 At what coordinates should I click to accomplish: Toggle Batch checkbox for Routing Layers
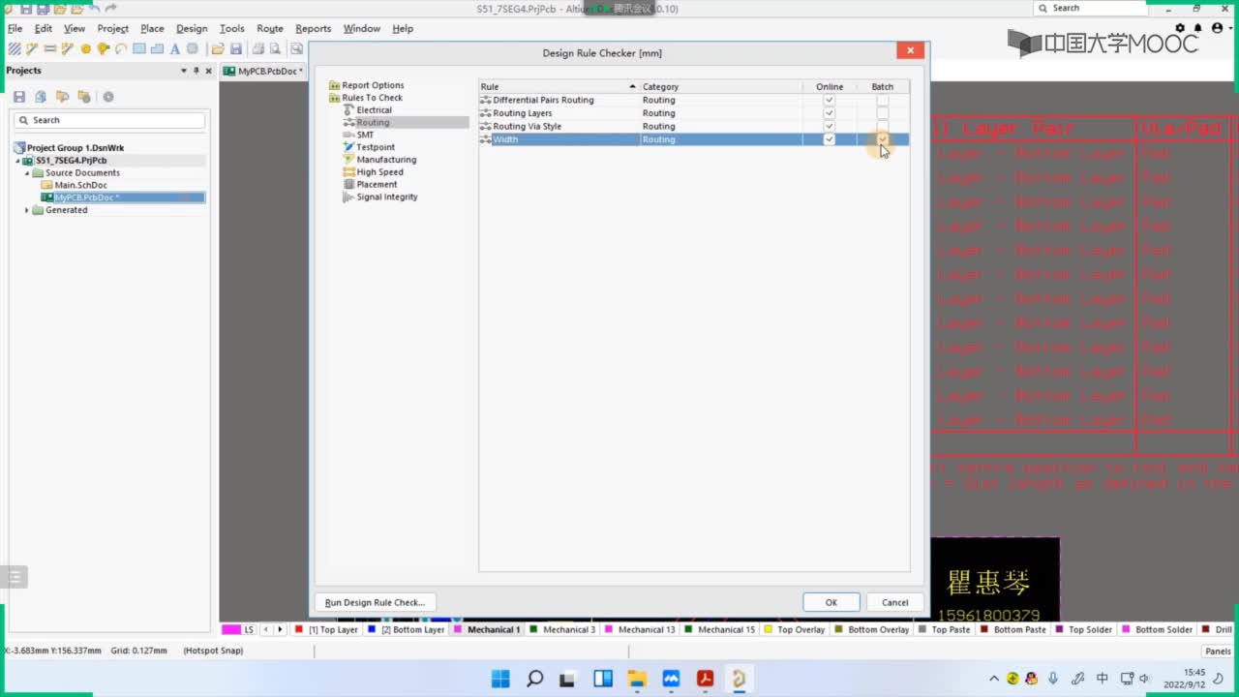coord(883,113)
